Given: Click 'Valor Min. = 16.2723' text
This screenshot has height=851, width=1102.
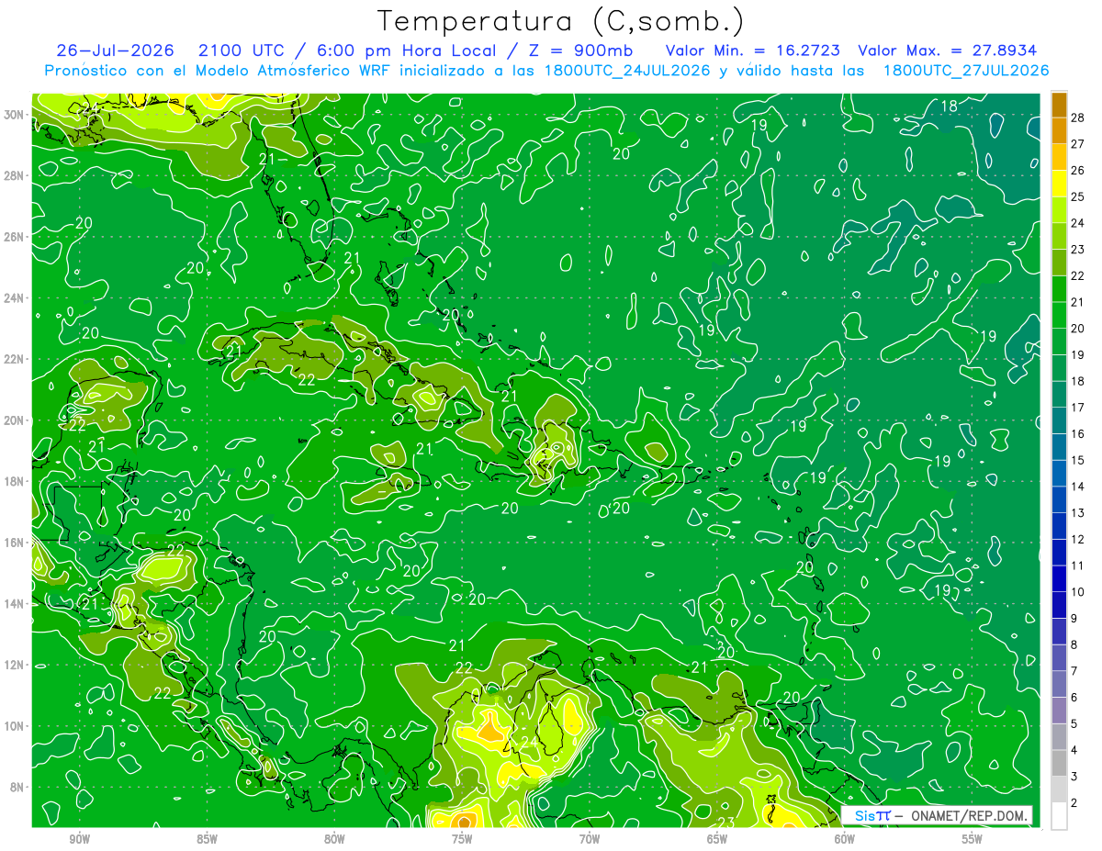Looking at the screenshot, I should click(x=752, y=50).
